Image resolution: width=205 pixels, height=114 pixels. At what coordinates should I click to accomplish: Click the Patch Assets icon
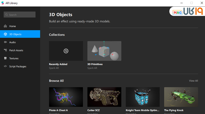coord(5,50)
